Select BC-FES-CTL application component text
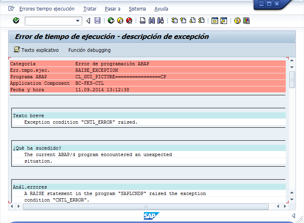The height and width of the screenshot is (223, 304). point(90,83)
